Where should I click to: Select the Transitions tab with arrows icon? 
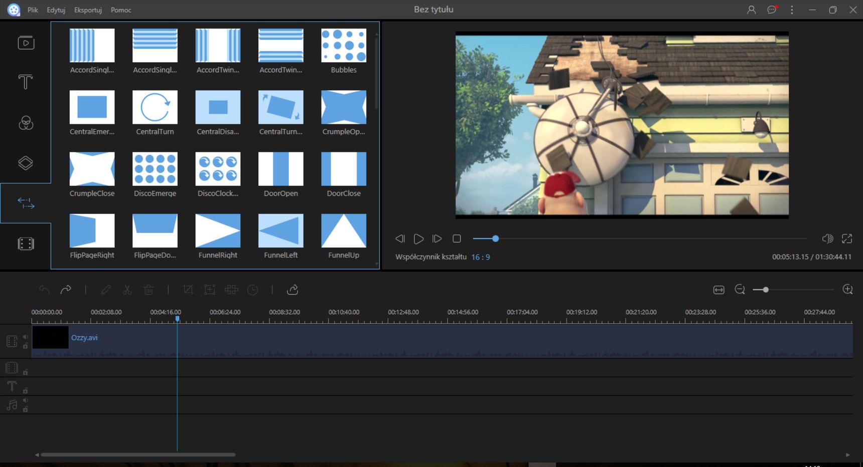(x=26, y=203)
